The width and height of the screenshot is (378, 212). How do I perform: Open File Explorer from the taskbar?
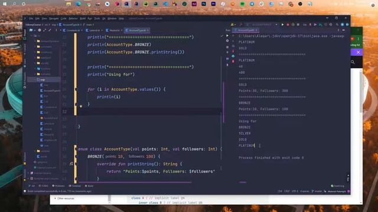pos(69,4)
